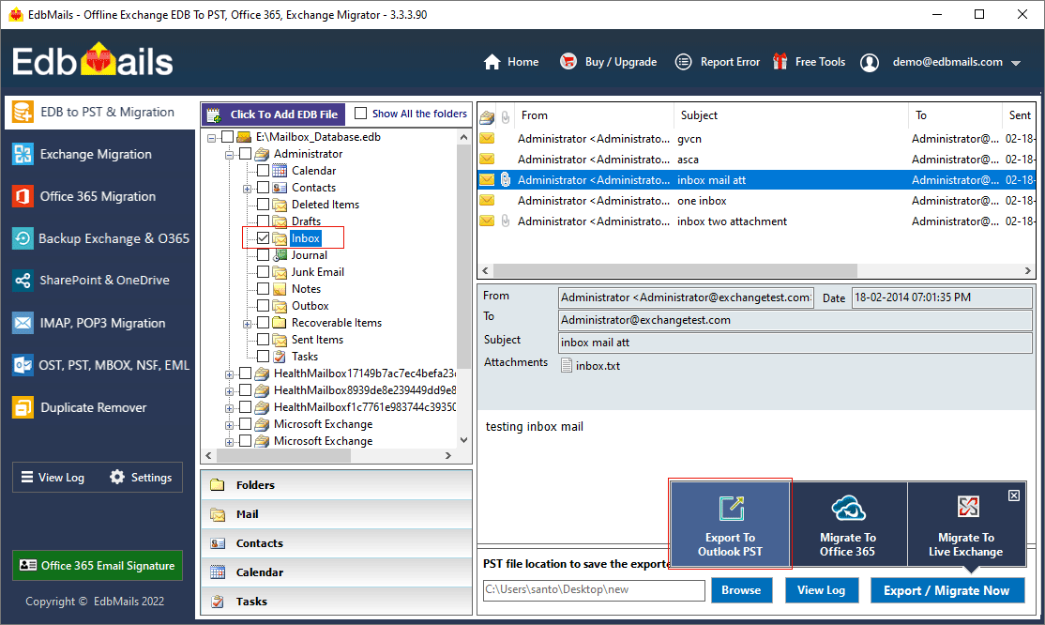This screenshot has width=1045, height=625.
Task: Expand the HealthMailboxf1c7761e983744c3935 node
Action: click(229, 408)
